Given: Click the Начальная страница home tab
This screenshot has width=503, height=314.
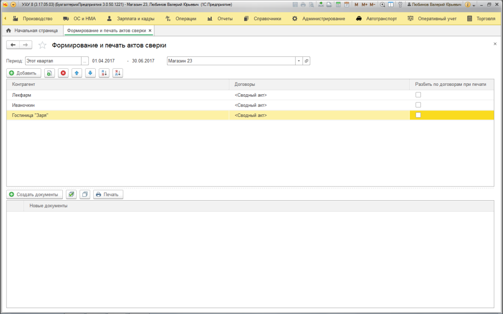Looking at the screenshot, I should point(32,30).
